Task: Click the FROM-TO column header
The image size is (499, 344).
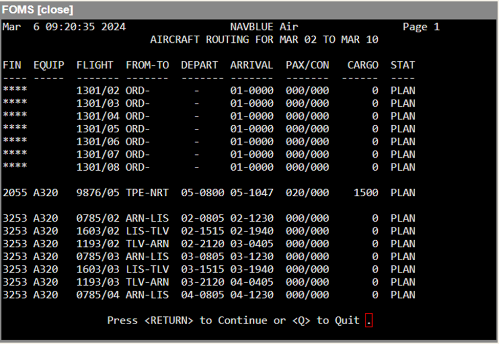Action: (x=147, y=65)
